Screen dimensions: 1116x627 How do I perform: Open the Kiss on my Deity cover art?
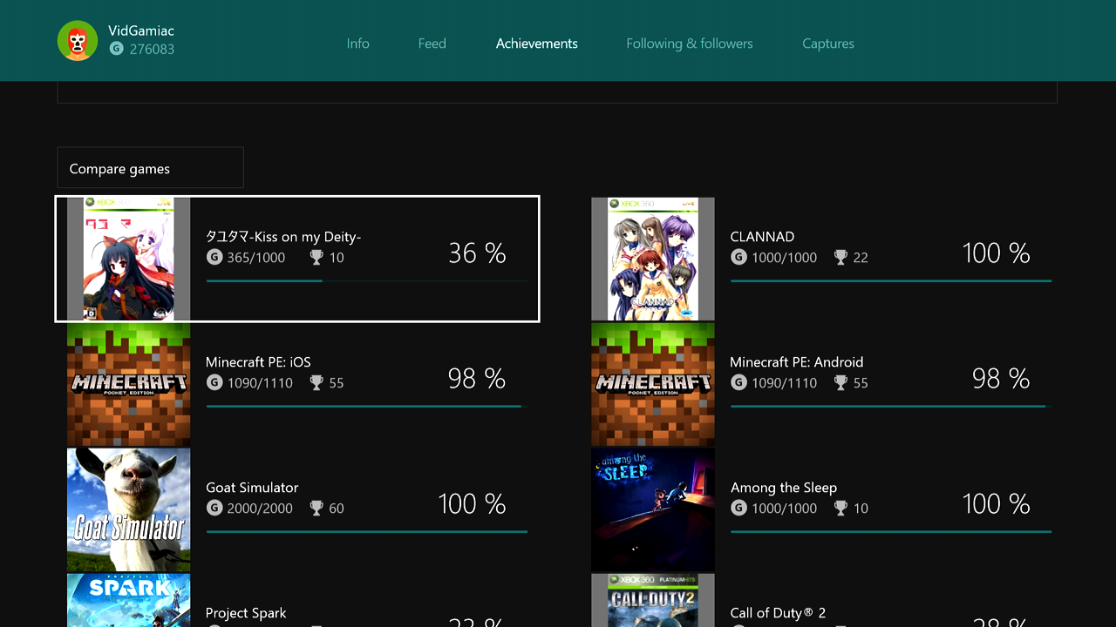tap(129, 259)
